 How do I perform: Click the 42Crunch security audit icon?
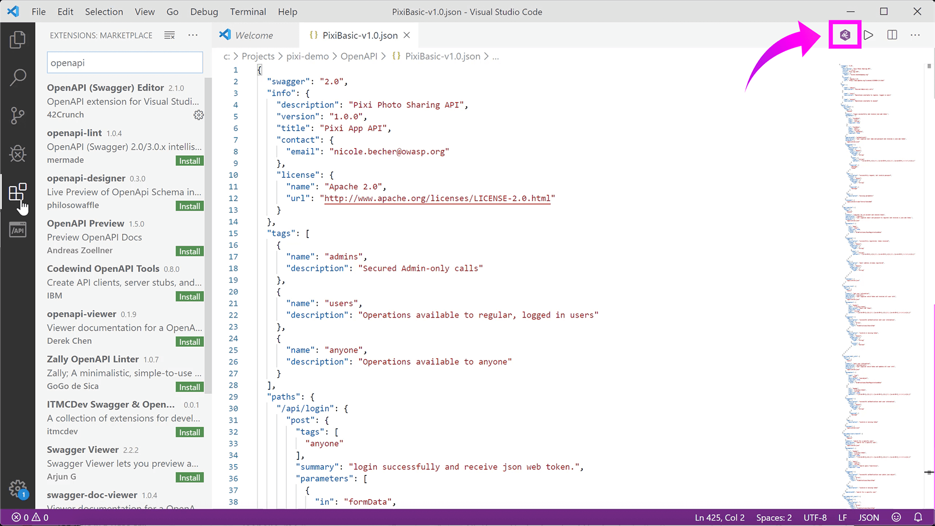click(845, 35)
